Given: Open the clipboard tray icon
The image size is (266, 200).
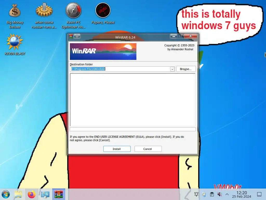Looking at the screenshot, I should [212, 194].
